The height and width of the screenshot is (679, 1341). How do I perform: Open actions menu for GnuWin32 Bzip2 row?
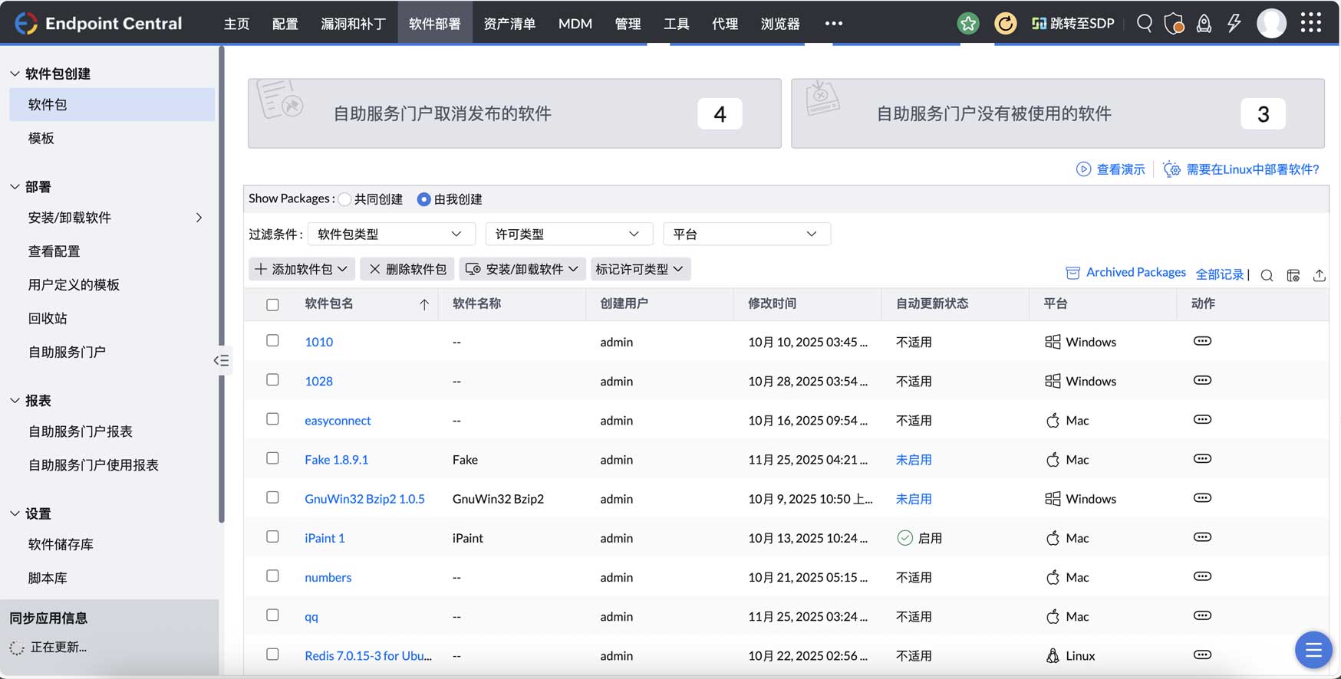coord(1202,498)
